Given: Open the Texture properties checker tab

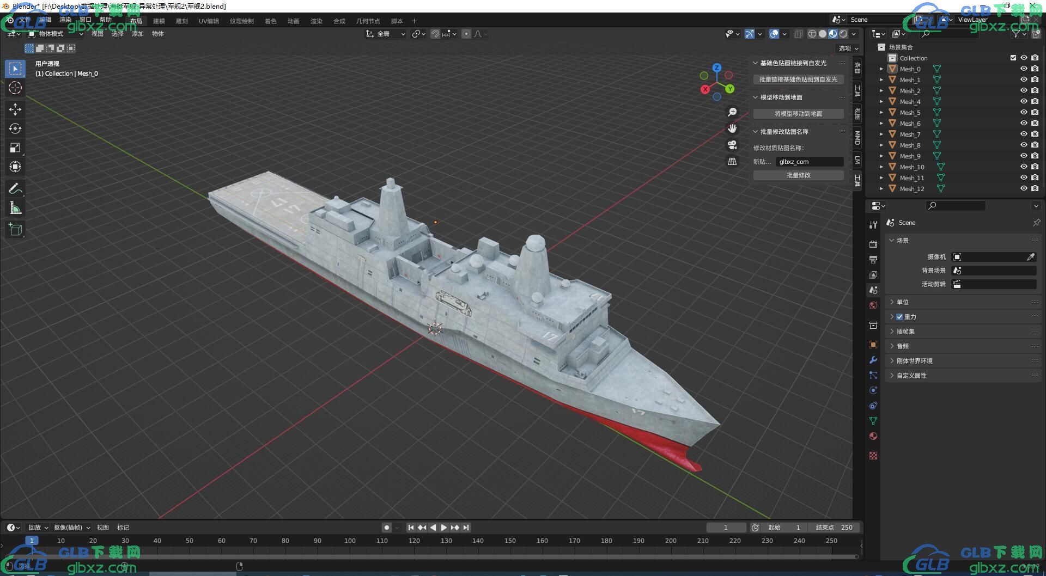Looking at the screenshot, I should pyautogui.click(x=873, y=456).
